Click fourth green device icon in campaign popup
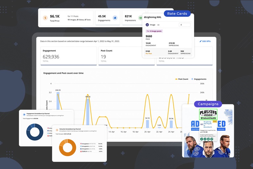This screenshot has height=169, width=253. click(211, 139)
